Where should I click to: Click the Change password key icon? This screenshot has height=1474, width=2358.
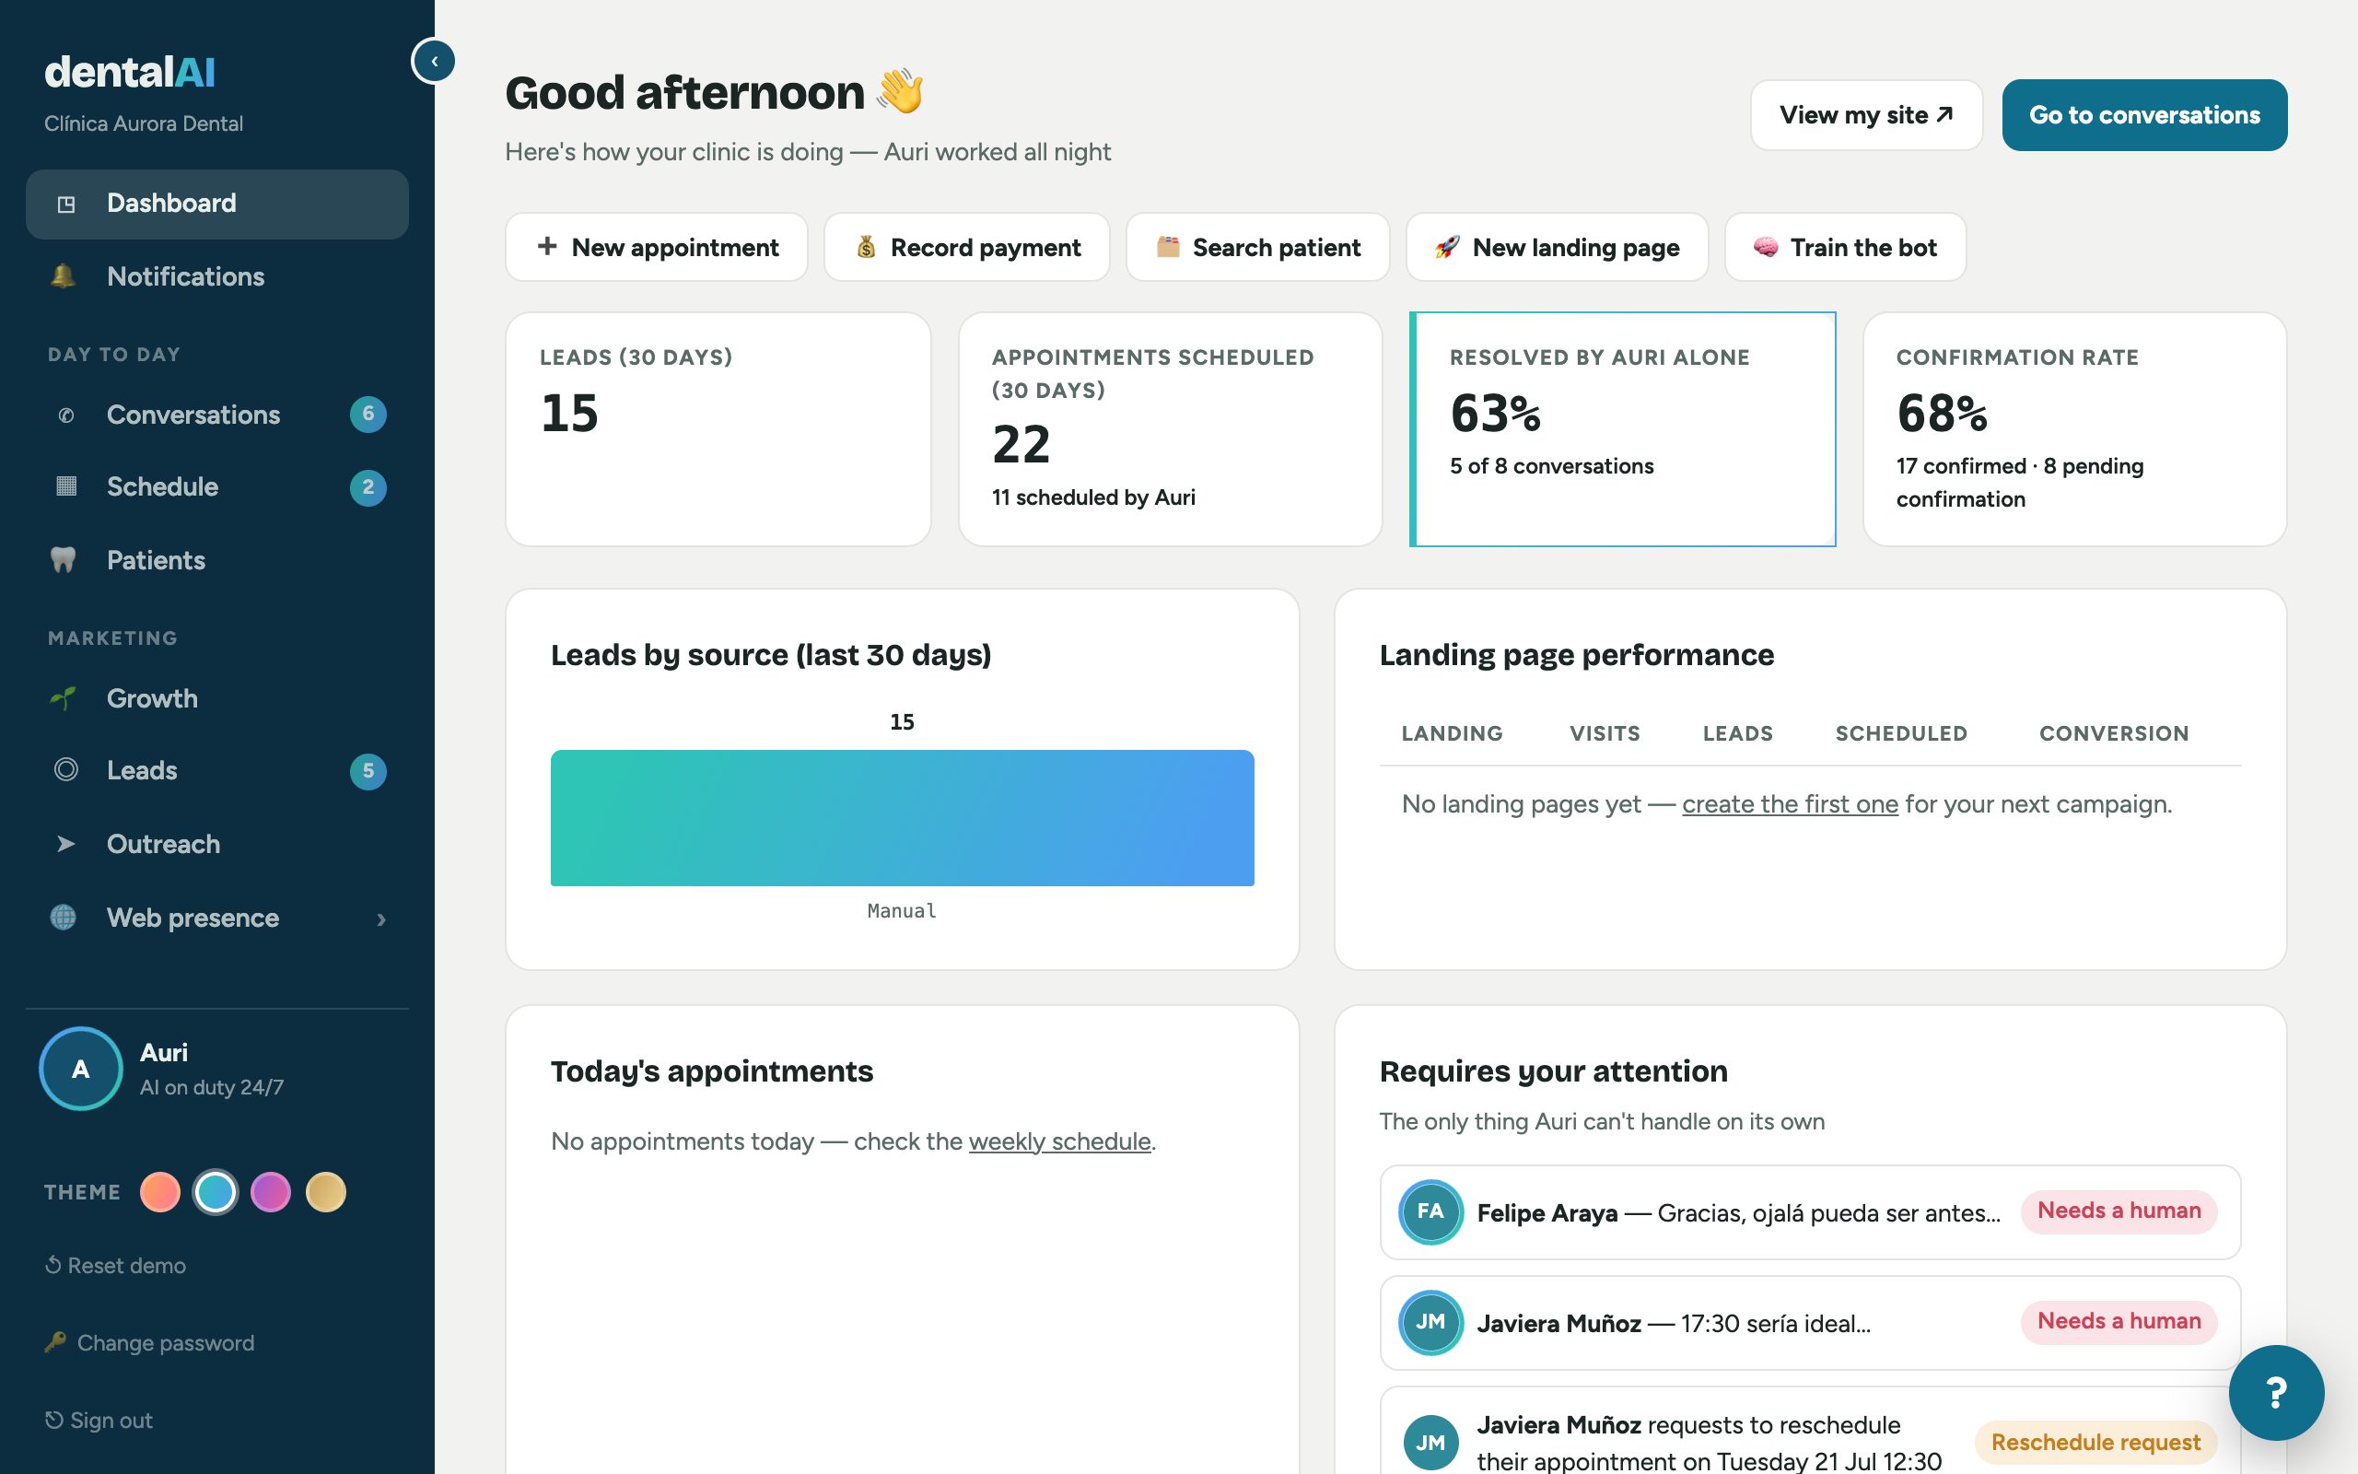(x=55, y=1342)
